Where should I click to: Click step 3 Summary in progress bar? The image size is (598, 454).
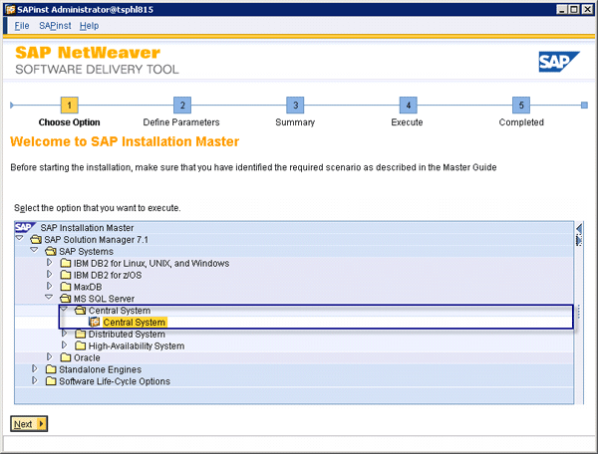click(294, 106)
